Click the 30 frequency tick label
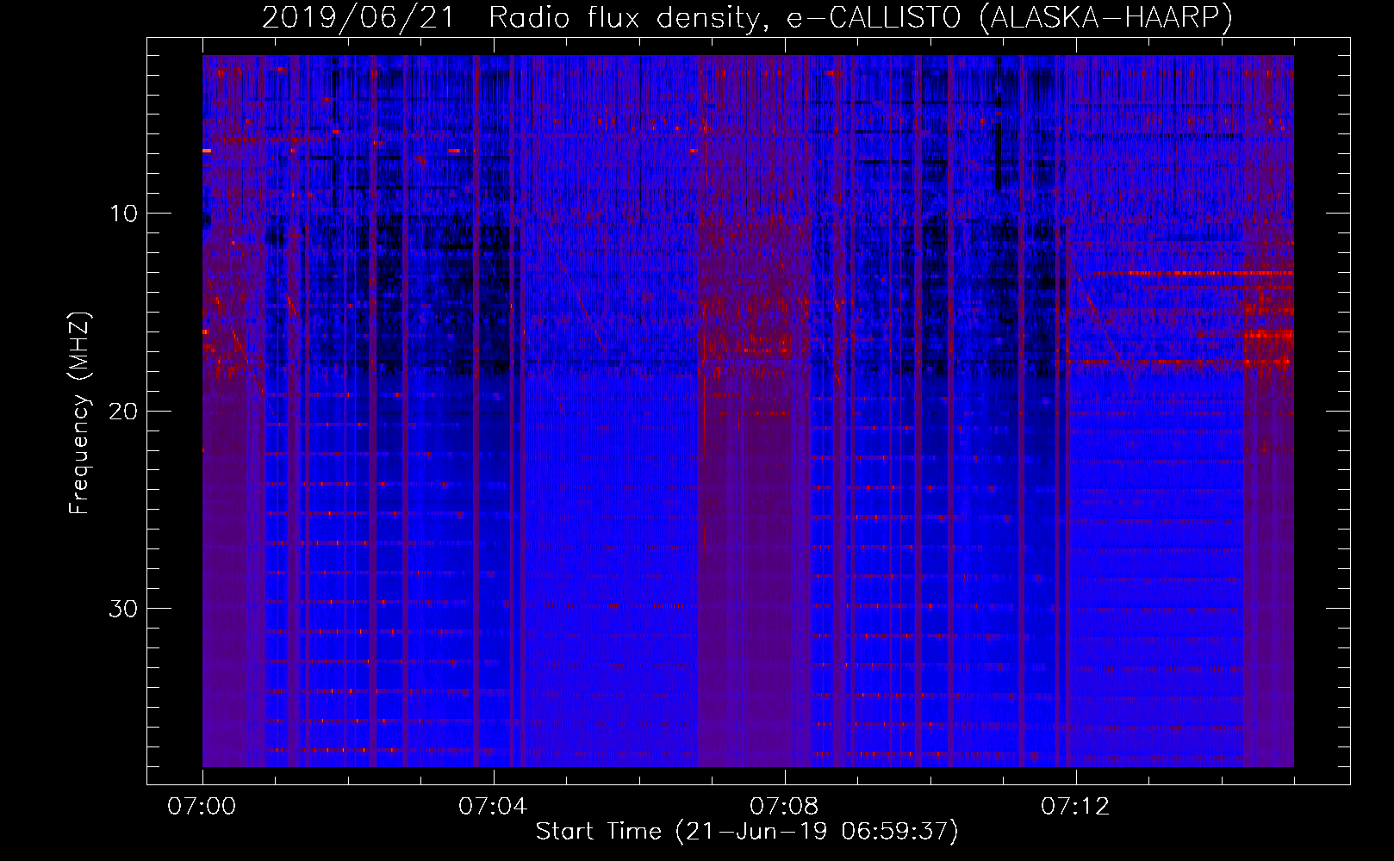 (123, 609)
